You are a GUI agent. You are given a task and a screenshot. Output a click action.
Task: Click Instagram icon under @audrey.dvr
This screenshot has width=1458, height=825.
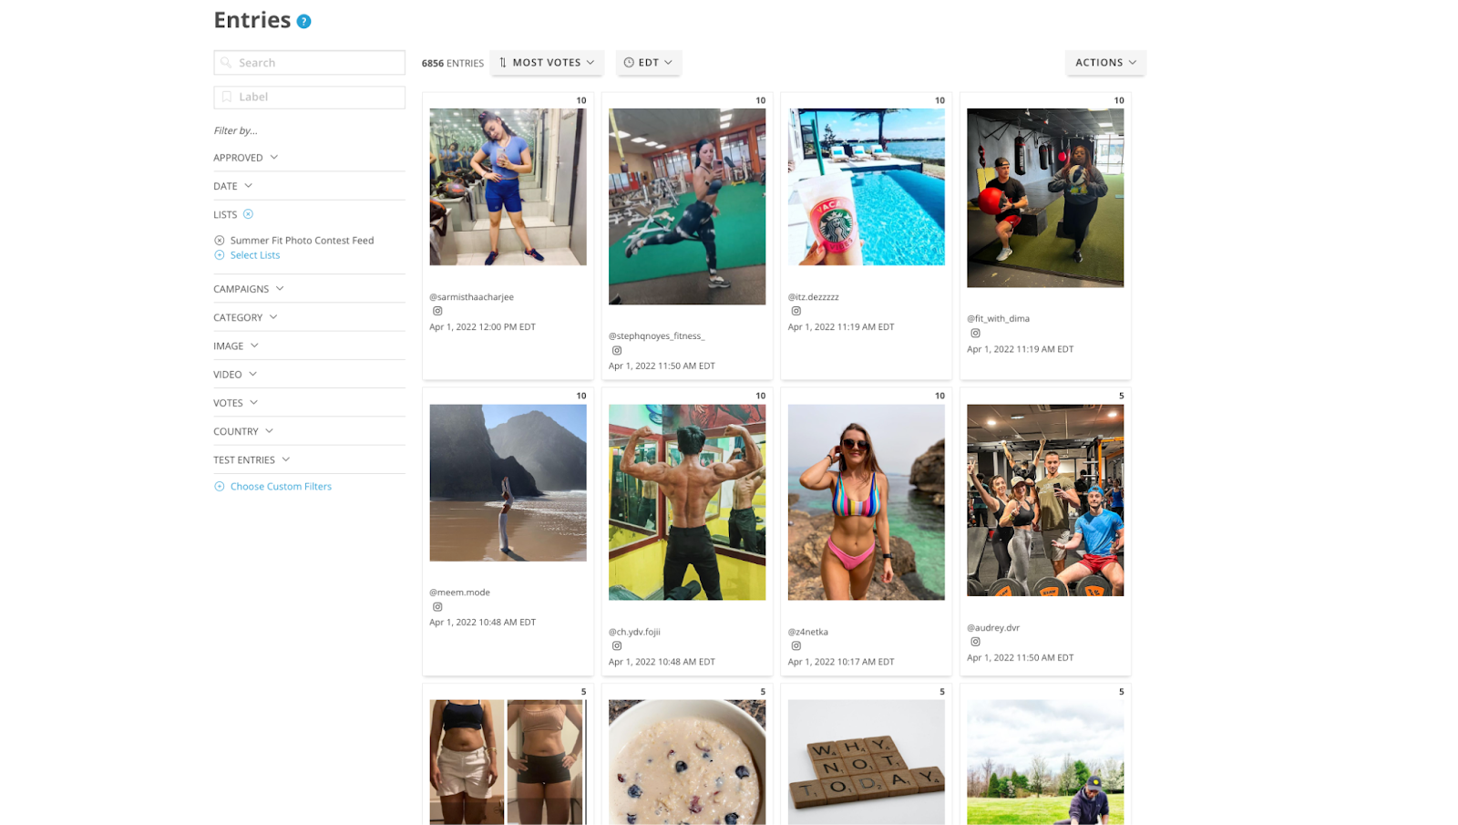point(975,642)
